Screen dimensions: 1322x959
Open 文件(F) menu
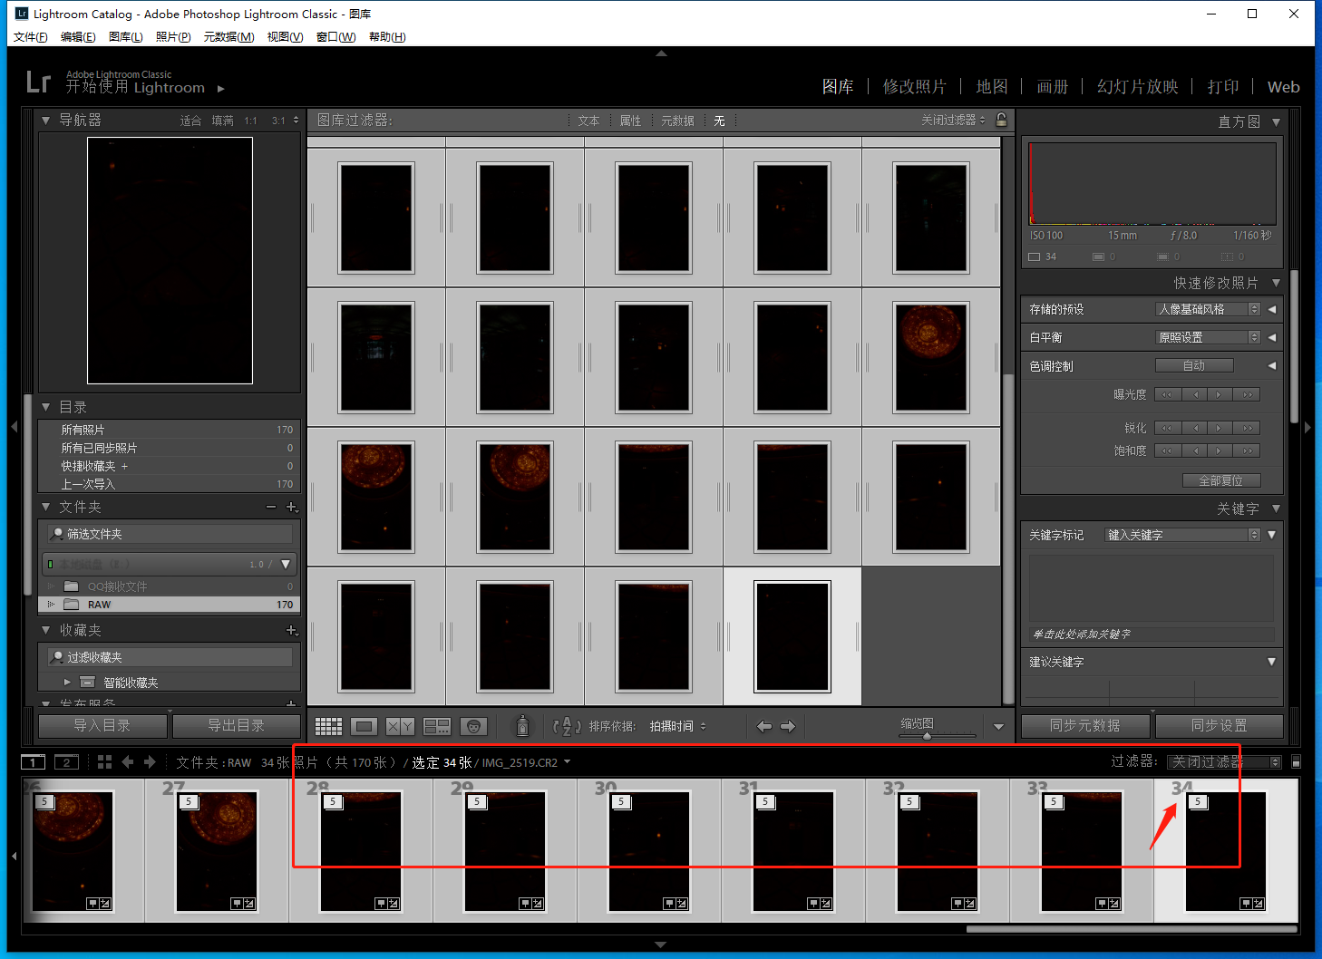pos(30,37)
